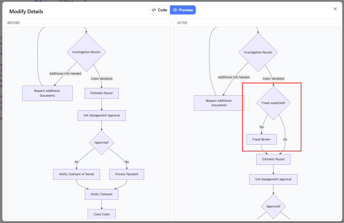
Task: Click the Notify Claimant node
Action: click(101, 194)
